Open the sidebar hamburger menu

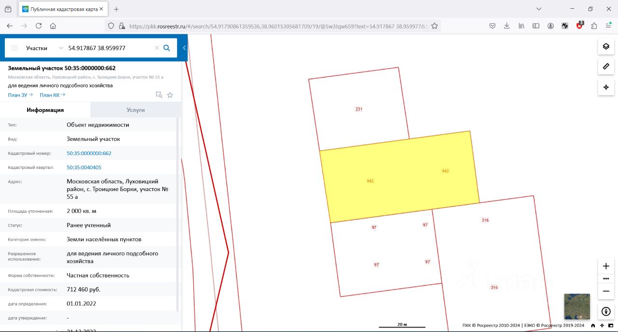coord(14,48)
